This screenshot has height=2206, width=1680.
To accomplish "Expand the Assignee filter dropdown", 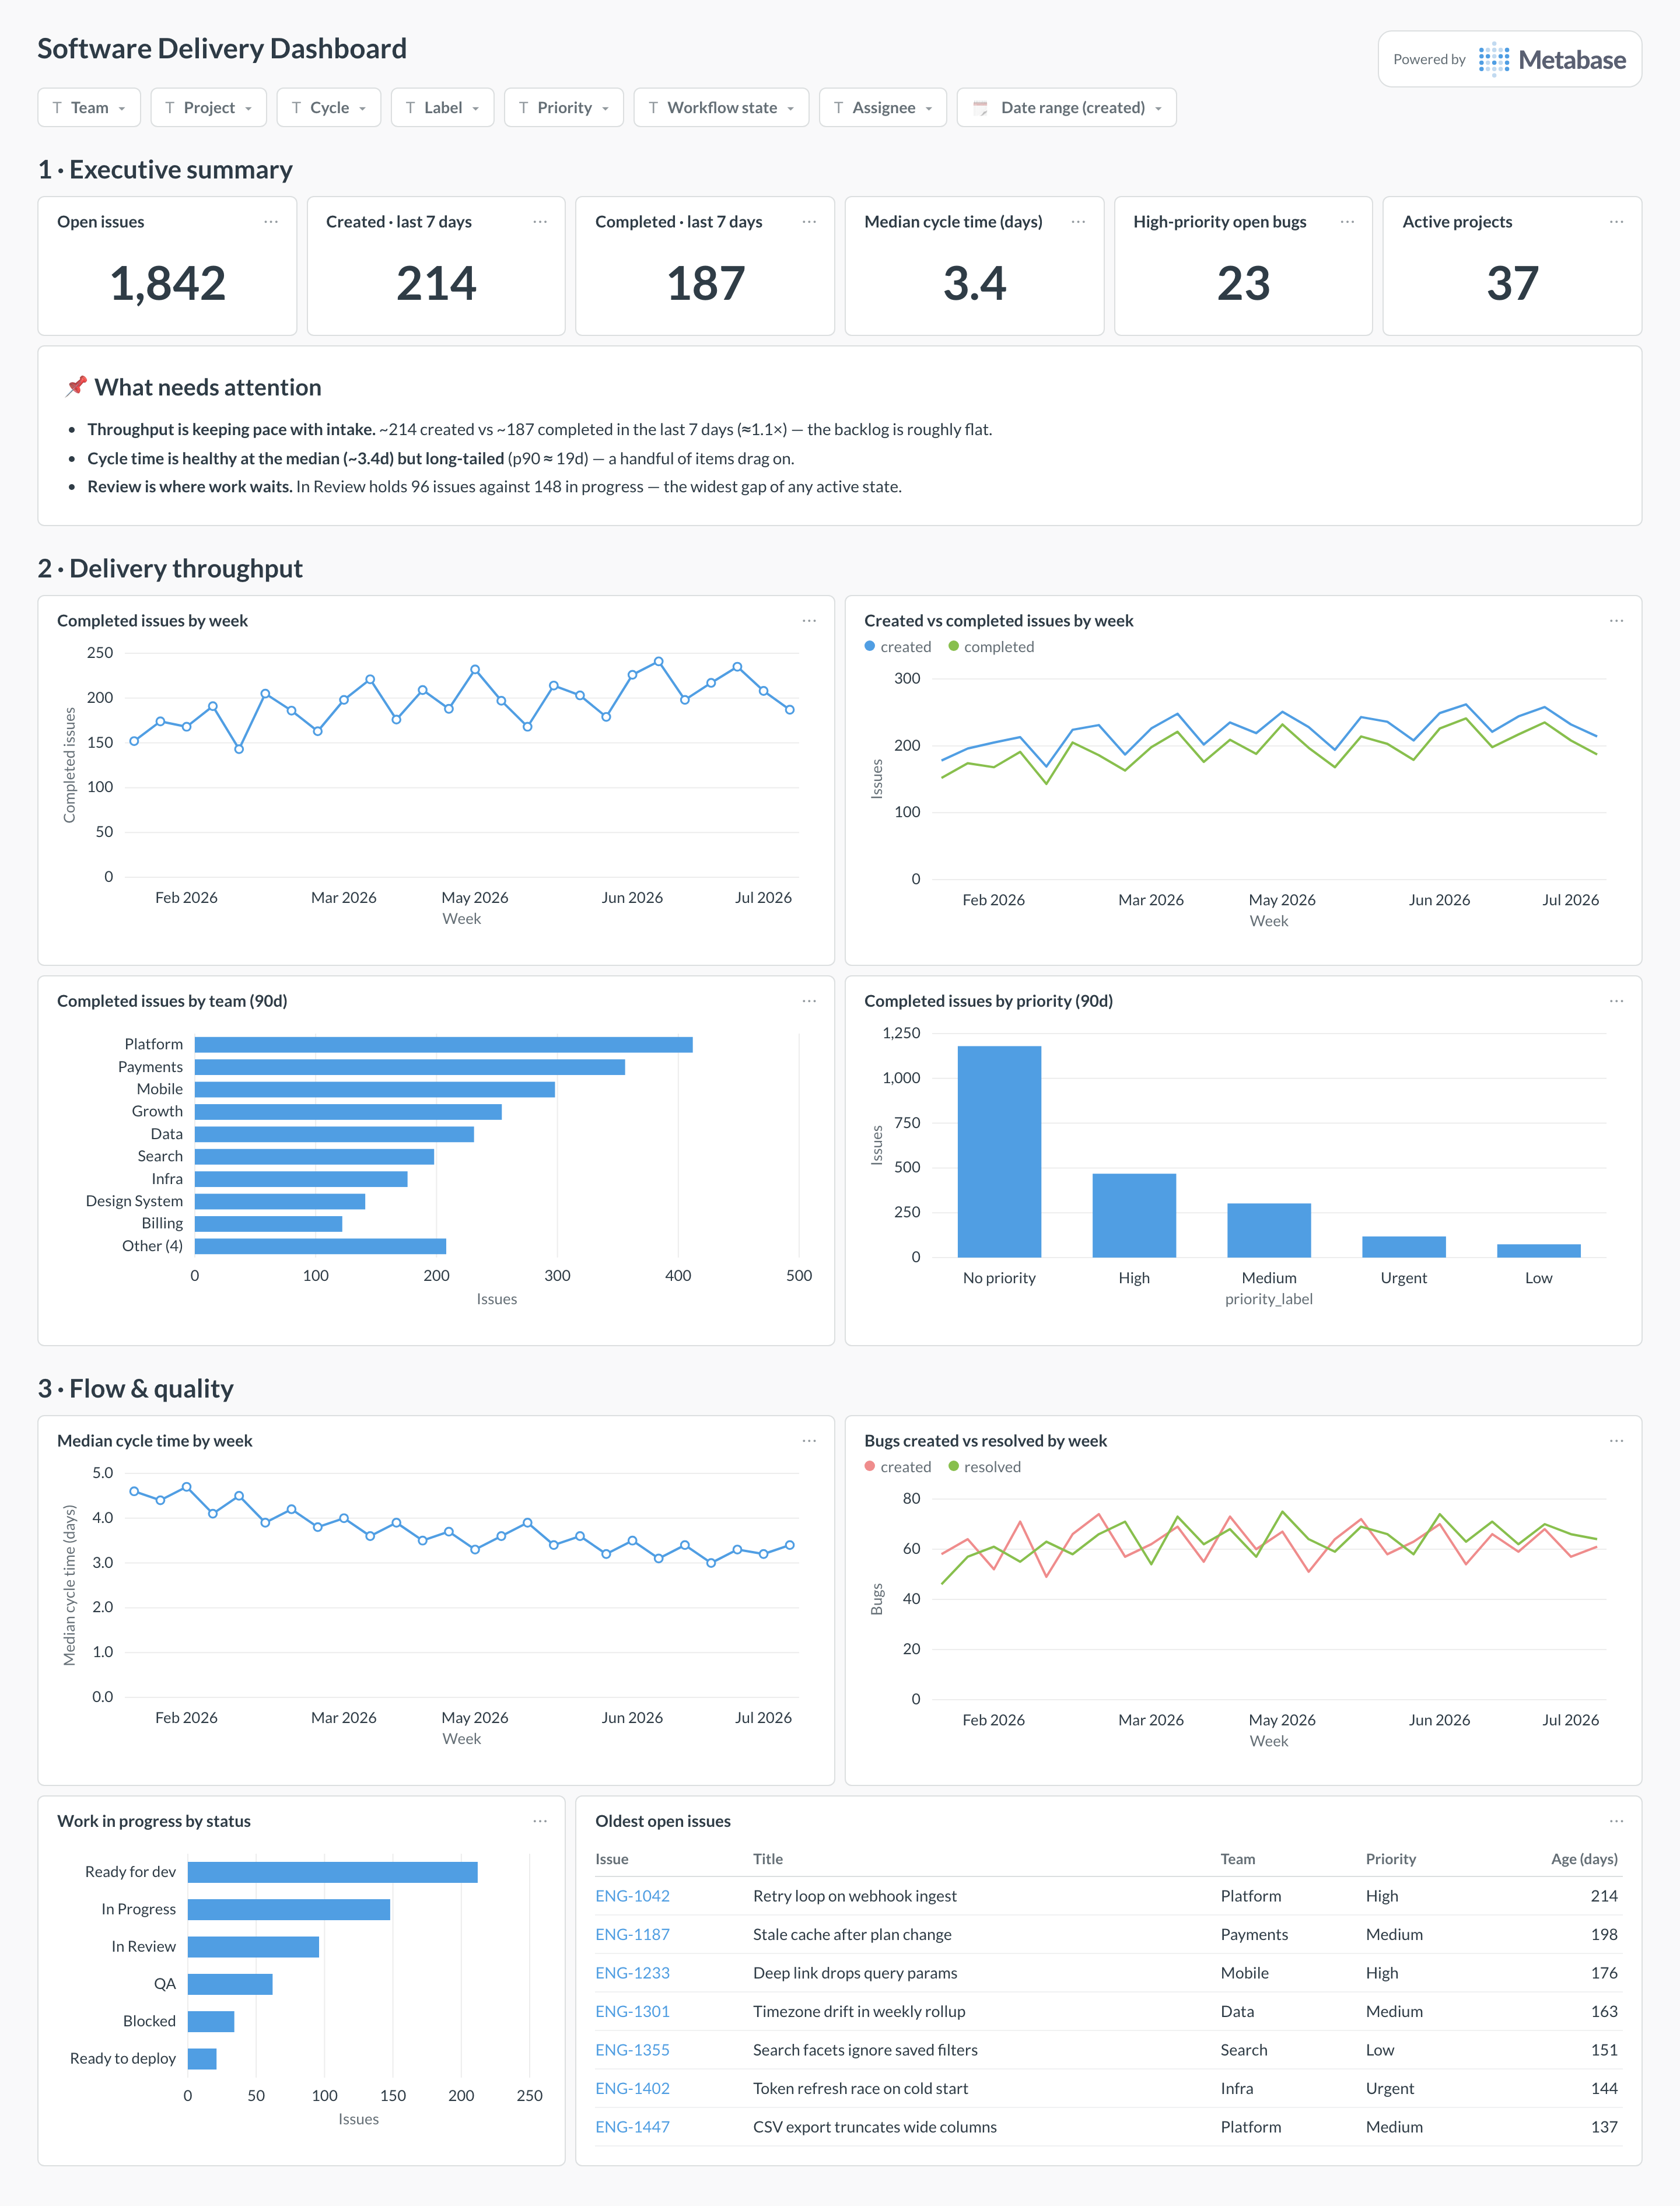I will (x=883, y=108).
